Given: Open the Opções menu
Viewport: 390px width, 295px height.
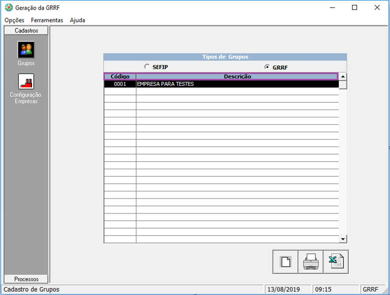Looking at the screenshot, I should tap(15, 20).
